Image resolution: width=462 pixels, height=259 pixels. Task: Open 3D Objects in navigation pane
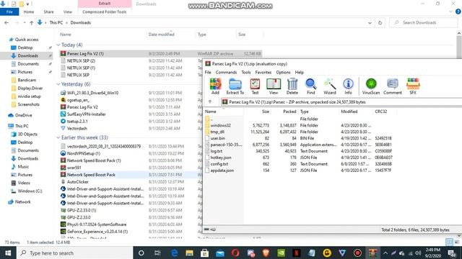click(27, 135)
